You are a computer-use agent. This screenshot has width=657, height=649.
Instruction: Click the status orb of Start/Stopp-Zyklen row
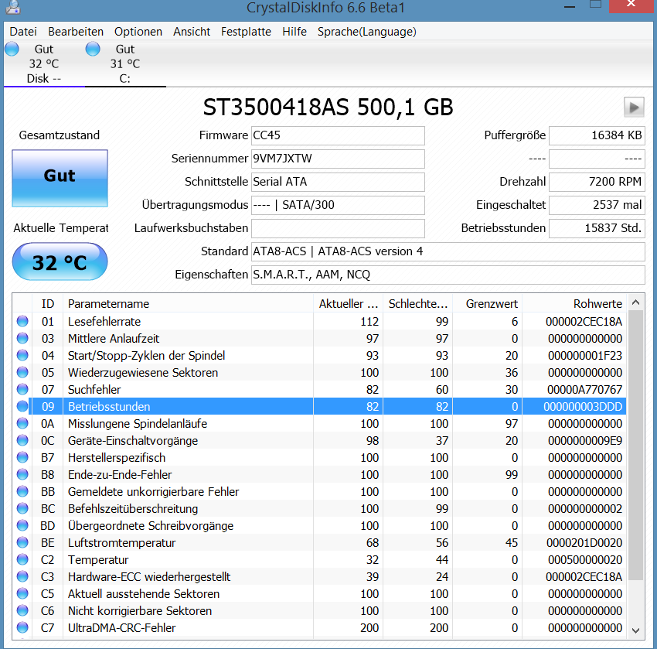click(x=22, y=355)
